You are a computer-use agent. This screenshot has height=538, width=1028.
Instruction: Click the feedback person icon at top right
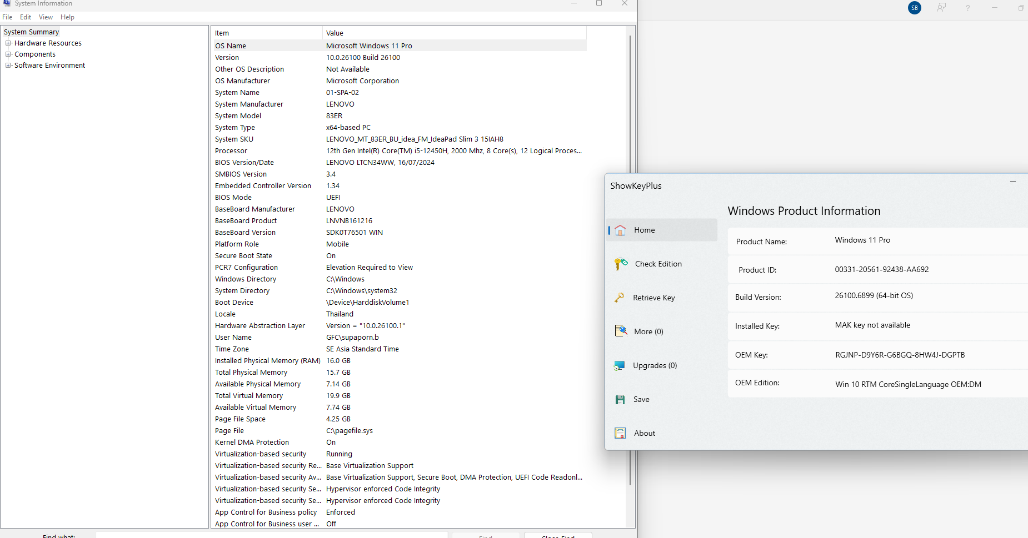[941, 8]
